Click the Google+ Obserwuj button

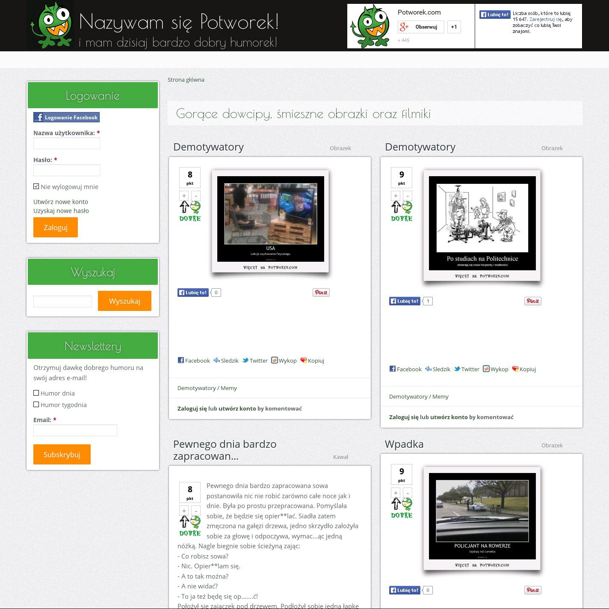(x=421, y=27)
